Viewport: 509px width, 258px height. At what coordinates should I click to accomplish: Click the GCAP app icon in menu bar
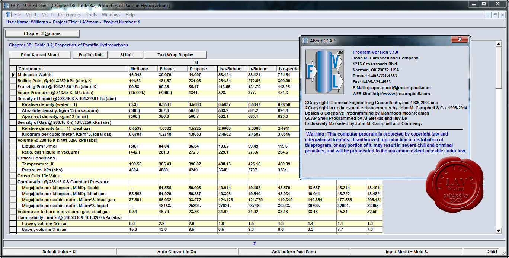tap(9, 15)
